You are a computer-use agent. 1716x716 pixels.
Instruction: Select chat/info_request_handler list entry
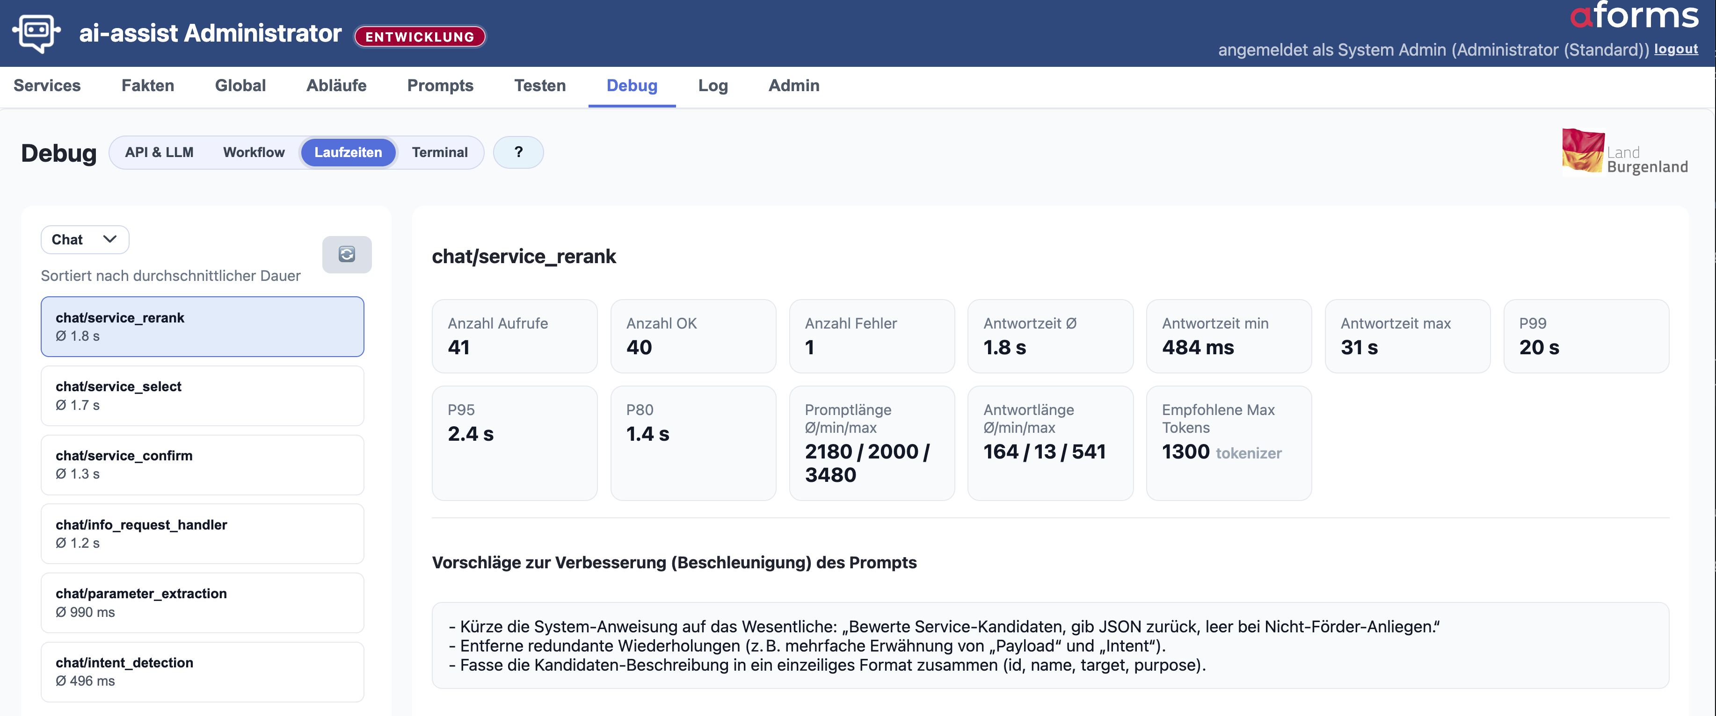click(203, 534)
